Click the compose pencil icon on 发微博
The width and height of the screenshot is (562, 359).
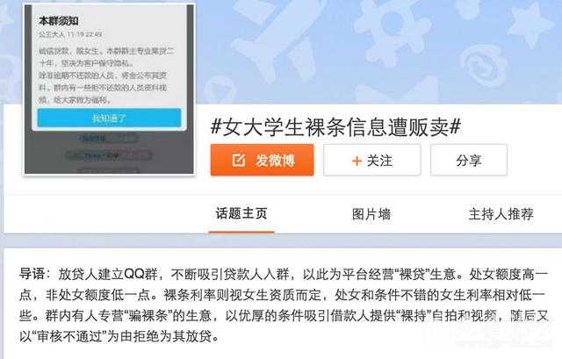[238, 160]
